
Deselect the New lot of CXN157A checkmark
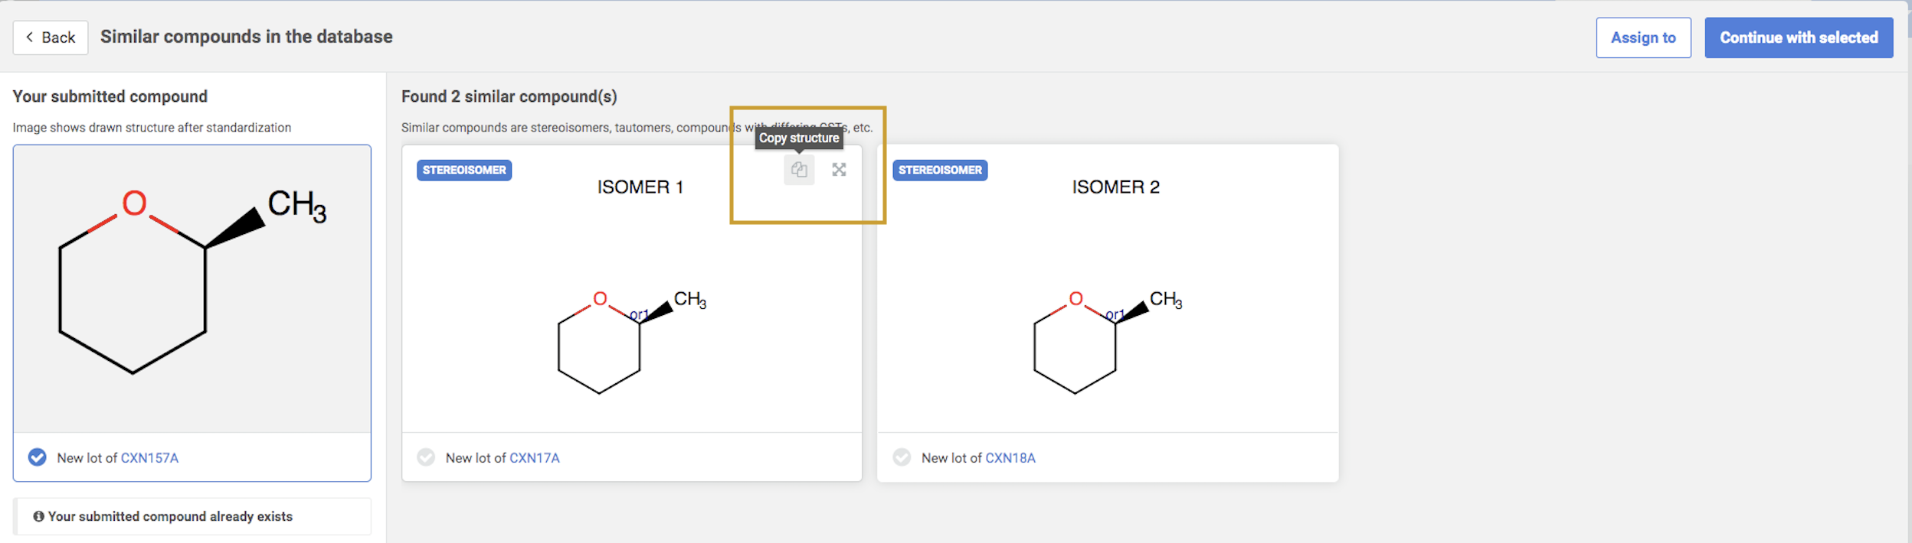coord(37,457)
